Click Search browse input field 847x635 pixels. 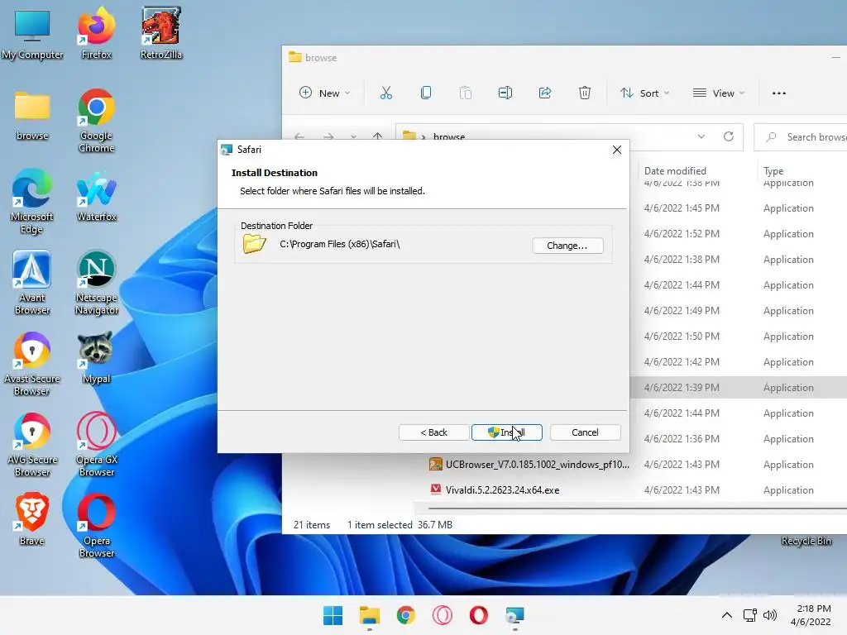pyautogui.click(x=801, y=136)
